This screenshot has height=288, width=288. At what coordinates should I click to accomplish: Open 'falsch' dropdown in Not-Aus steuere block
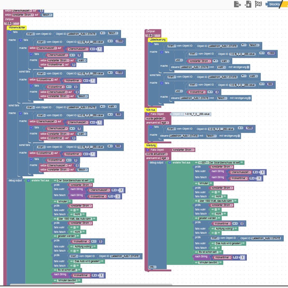click(x=211, y=136)
